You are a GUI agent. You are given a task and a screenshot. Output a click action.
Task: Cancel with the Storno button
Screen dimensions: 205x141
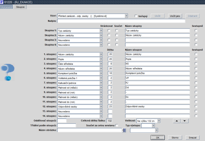tap(175, 137)
